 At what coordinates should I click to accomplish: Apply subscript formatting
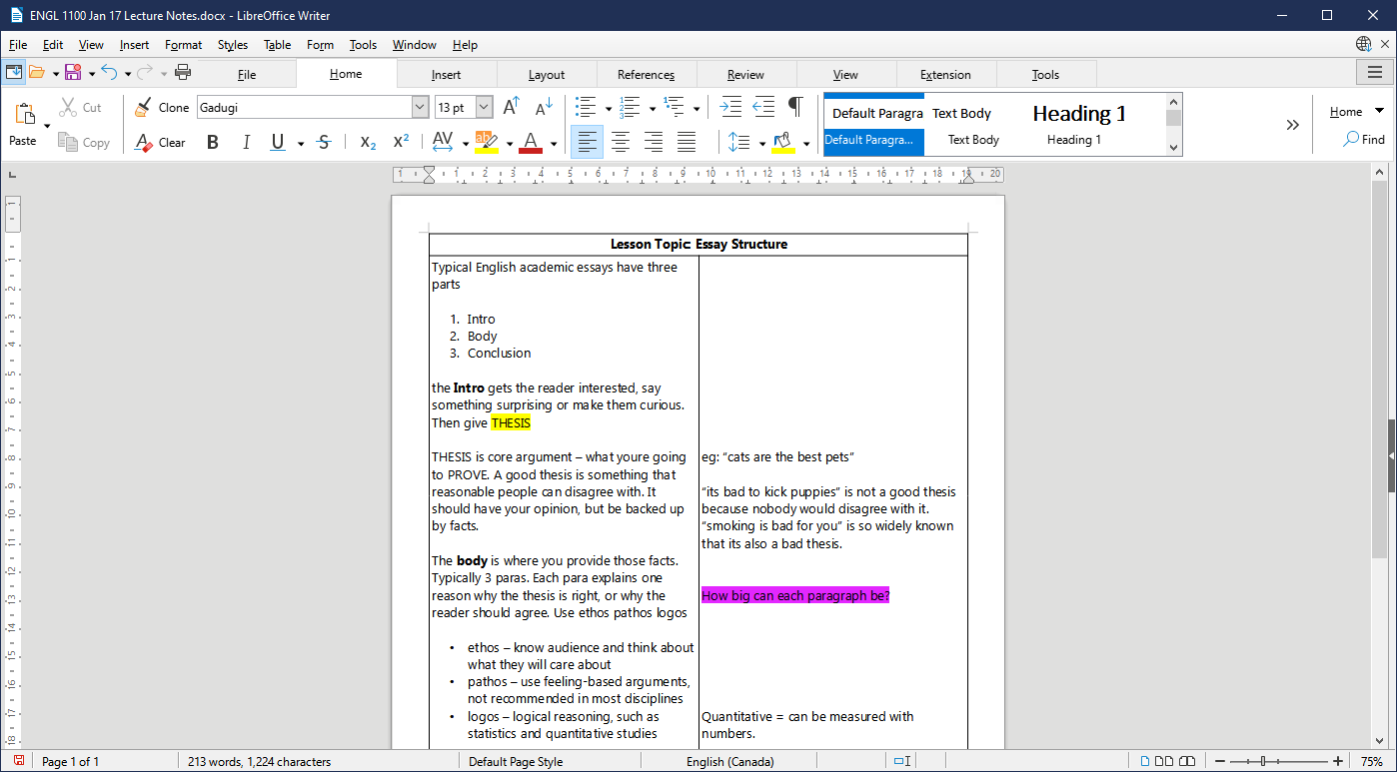(366, 142)
